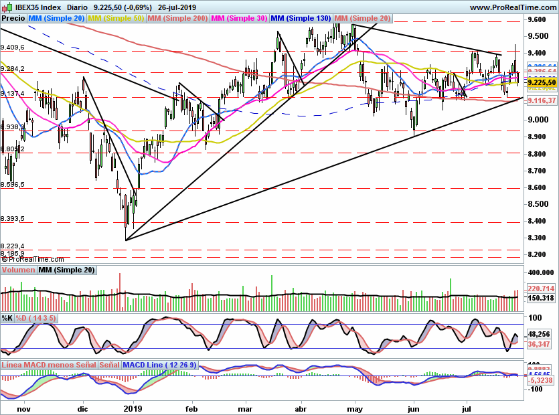This screenshot has width=559, height=415.
Task: Click the 9.284,2 level label
Action: point(13,68)
